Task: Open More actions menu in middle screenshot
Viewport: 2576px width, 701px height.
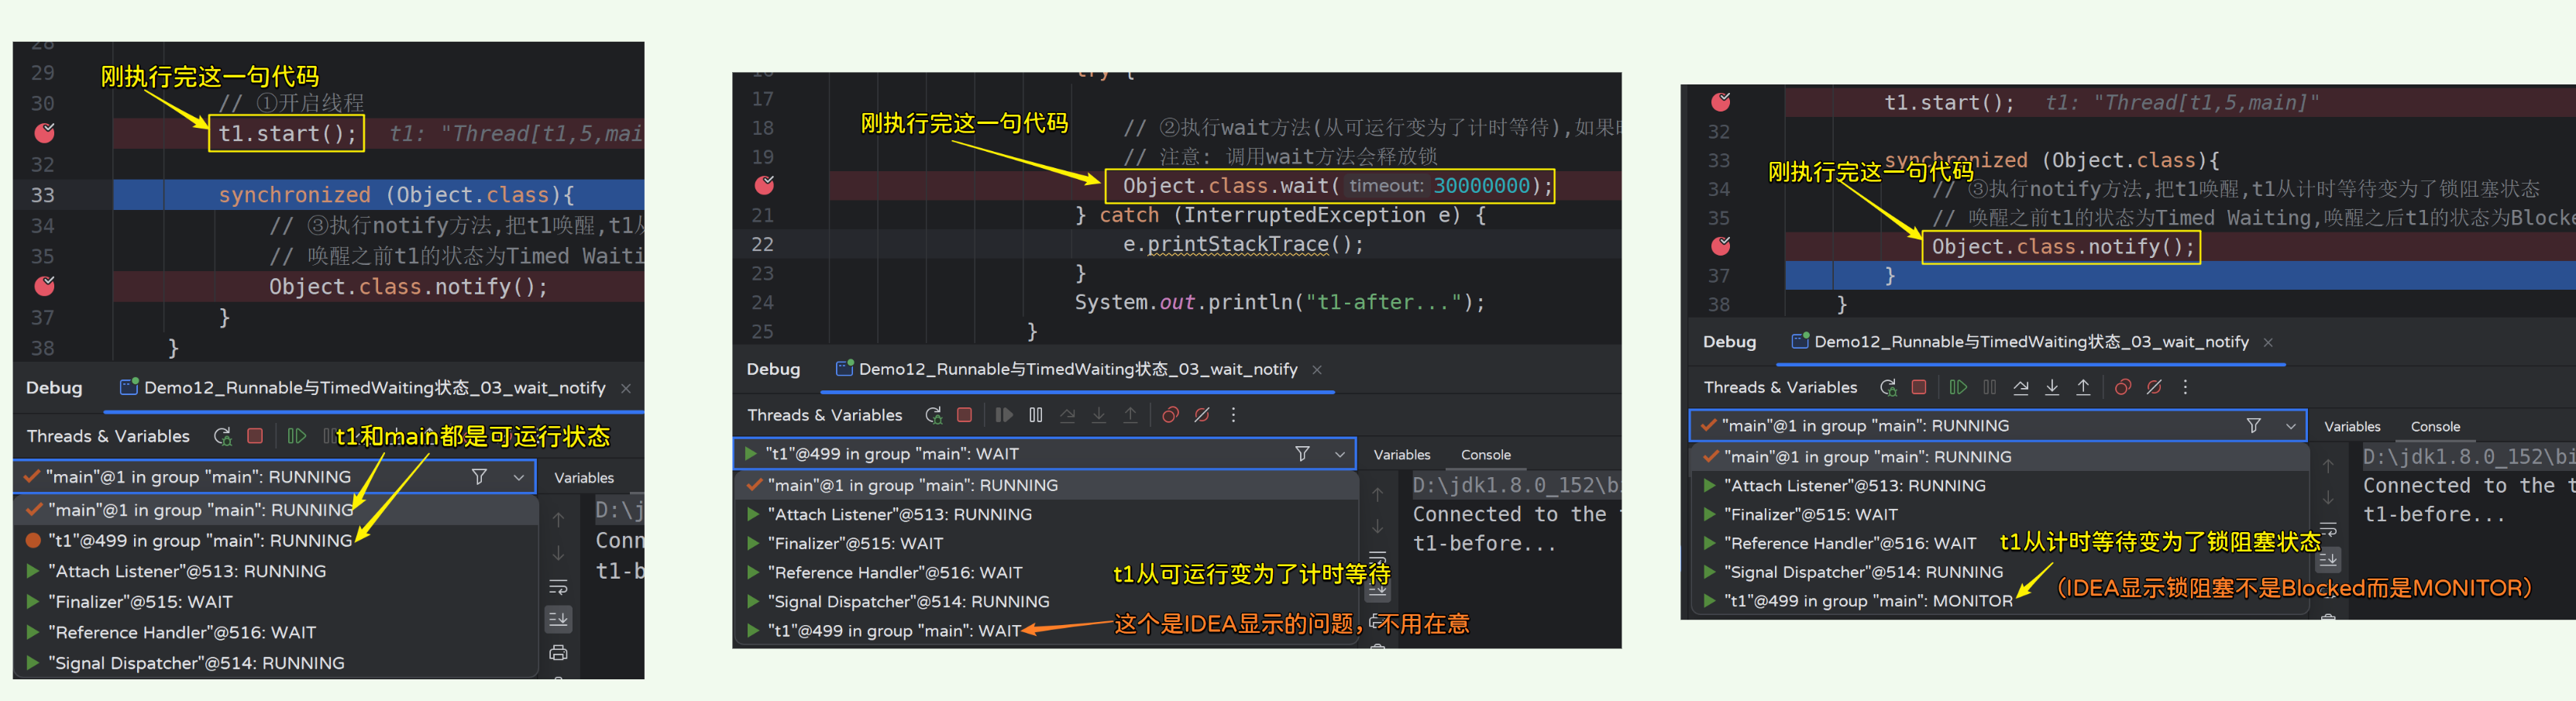Action: tap(1233, 415)
